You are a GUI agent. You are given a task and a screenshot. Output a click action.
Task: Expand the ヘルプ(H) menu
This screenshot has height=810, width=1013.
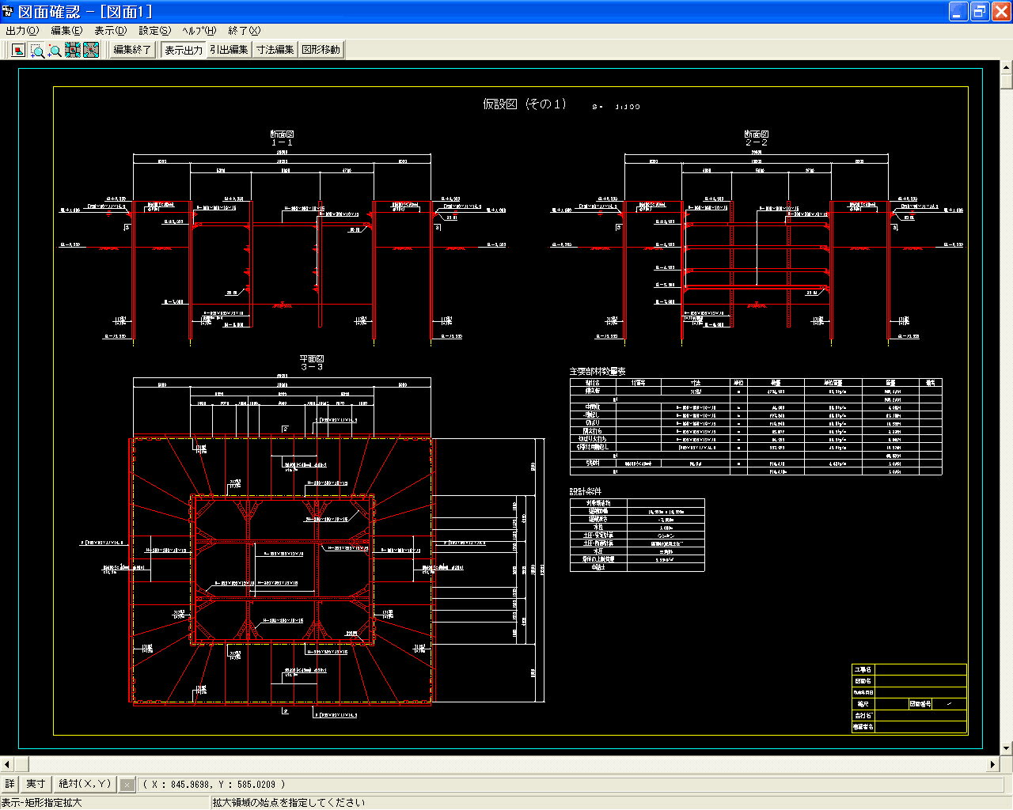(x=199, y=31)
